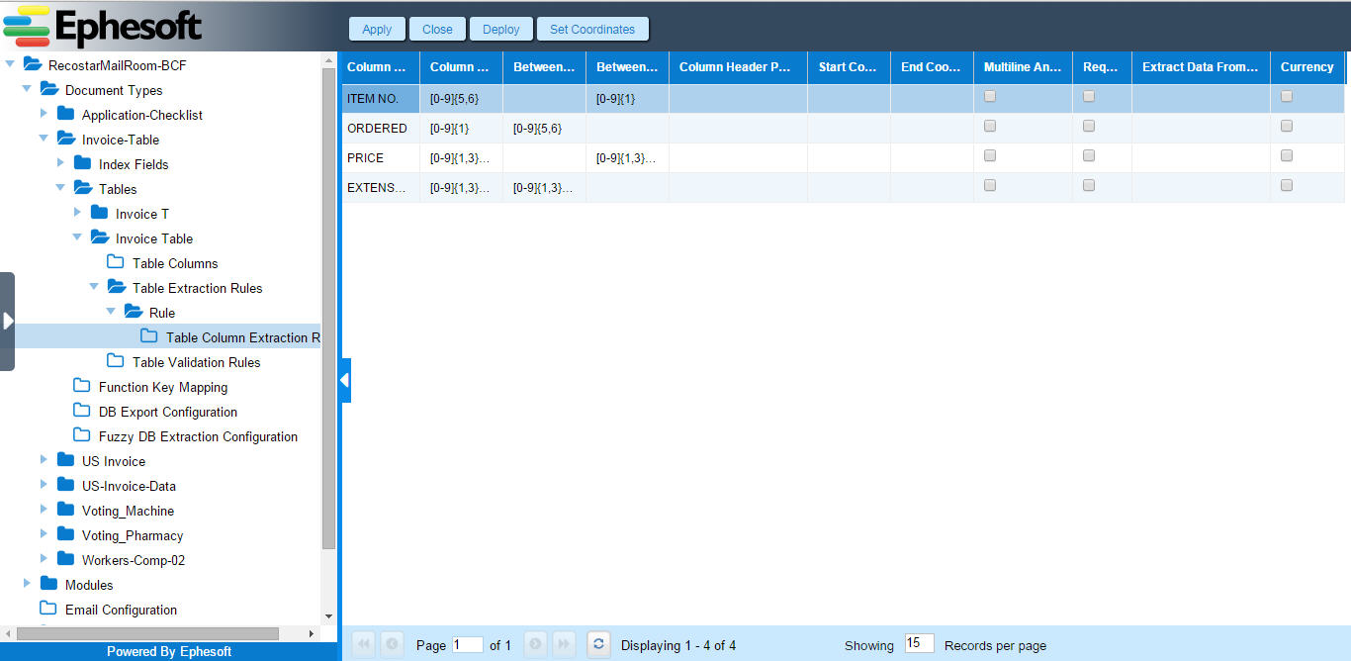Open the US Invoice tree item
Viewport: 1351px width, 661px height.
(114, 461)
